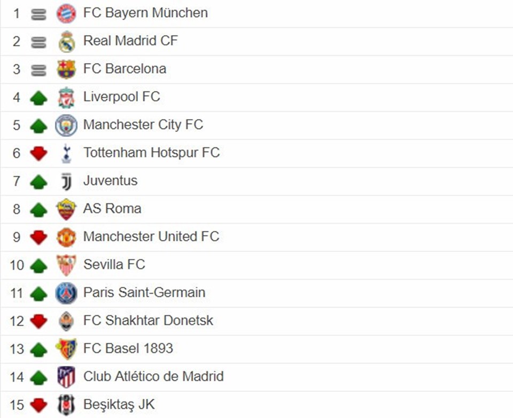Click the Paris Saint-Germain badge

(66, 293)
